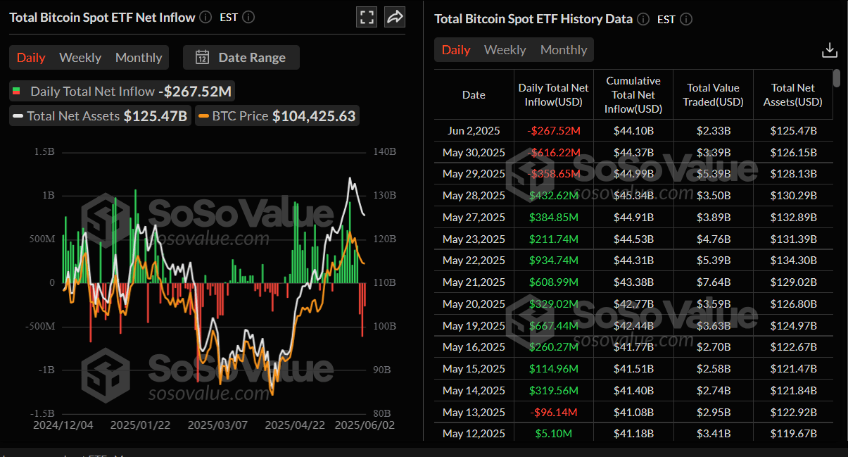
Task: Toggle the Total Net Assets series visibility
Action: point(99,115)
